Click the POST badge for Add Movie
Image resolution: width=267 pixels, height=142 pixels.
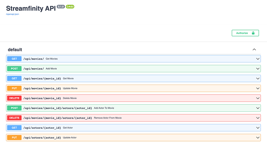point(14,69)
